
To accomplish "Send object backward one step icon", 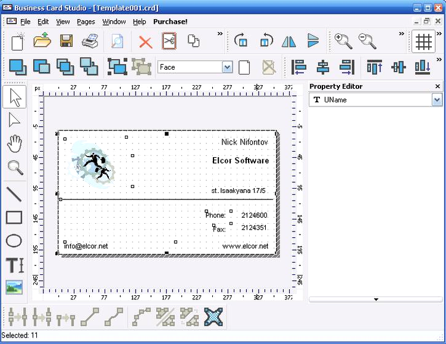I will click(89, 66).
